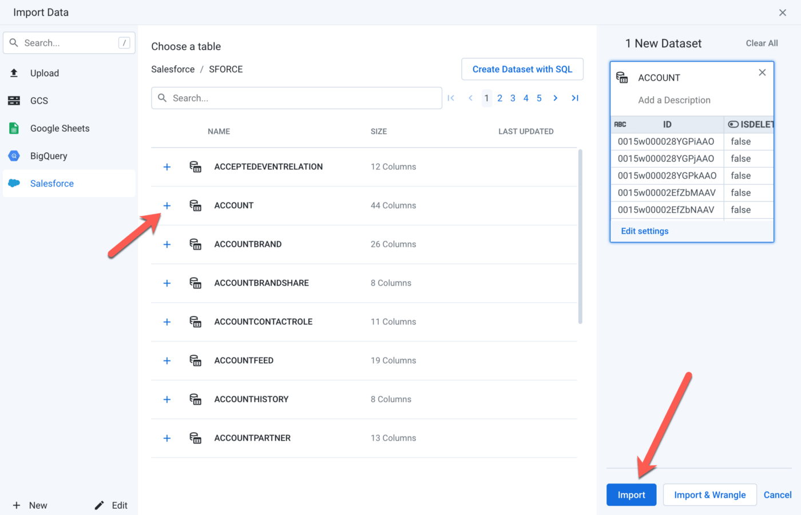801x515 pixels.
Task: Click the boolean type icon on ISDELETED column
Action: click(733, 124)
